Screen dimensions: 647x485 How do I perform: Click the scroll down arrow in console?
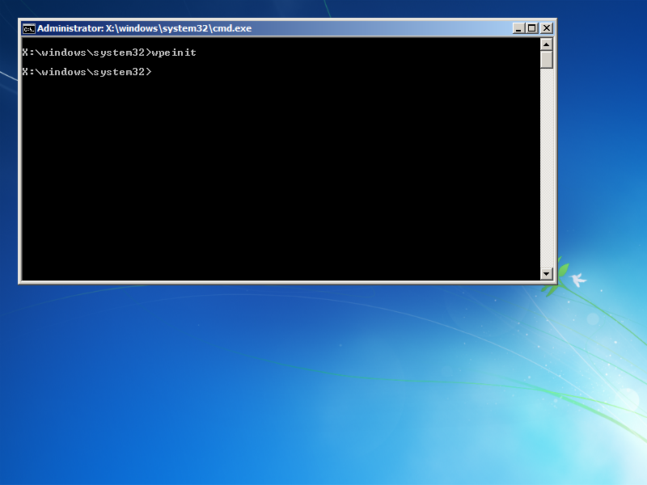[x=547, y=273]
